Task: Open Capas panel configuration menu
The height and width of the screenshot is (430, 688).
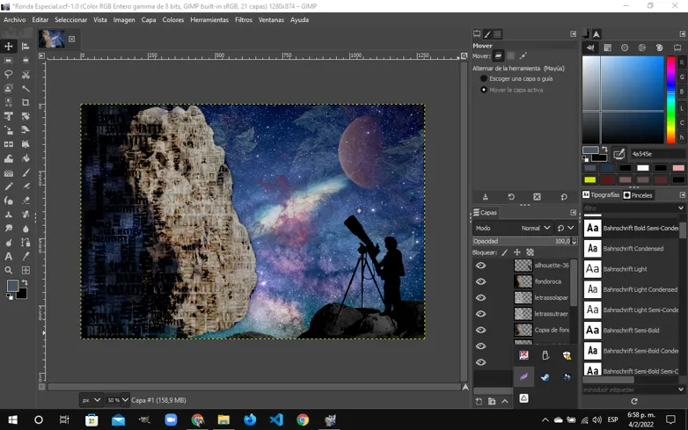Action: pyautogui.click(x=573, y=212)
